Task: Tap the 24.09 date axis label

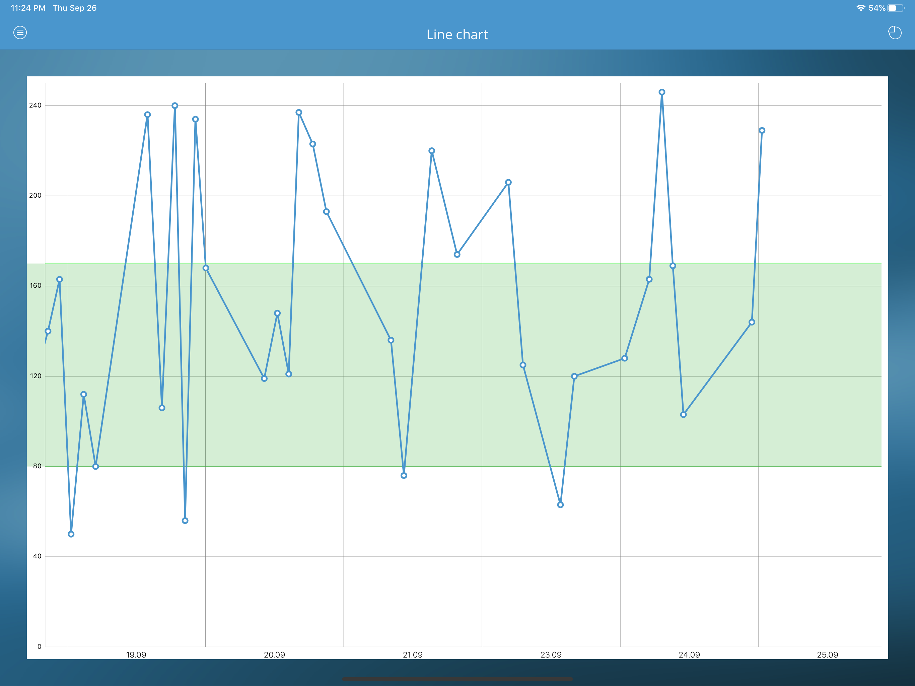Action: coord(689,655)
